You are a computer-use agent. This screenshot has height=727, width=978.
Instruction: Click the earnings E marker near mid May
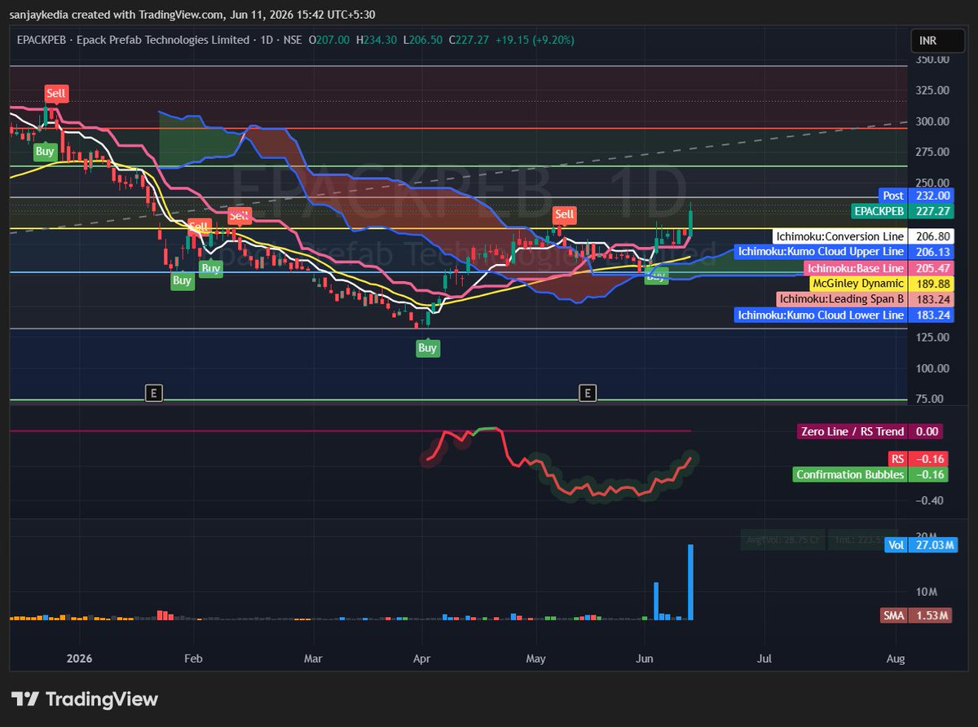586,394
